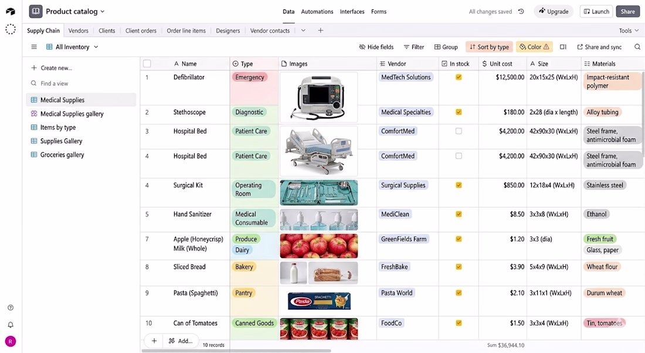The width and height of the screenshot is (645, 353).
Task: Click the dotted circle loading icon in sidebar
Action: (x=11, y=29)
